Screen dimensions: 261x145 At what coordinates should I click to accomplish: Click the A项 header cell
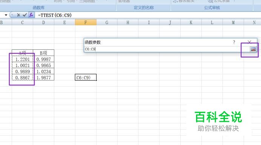23,53
